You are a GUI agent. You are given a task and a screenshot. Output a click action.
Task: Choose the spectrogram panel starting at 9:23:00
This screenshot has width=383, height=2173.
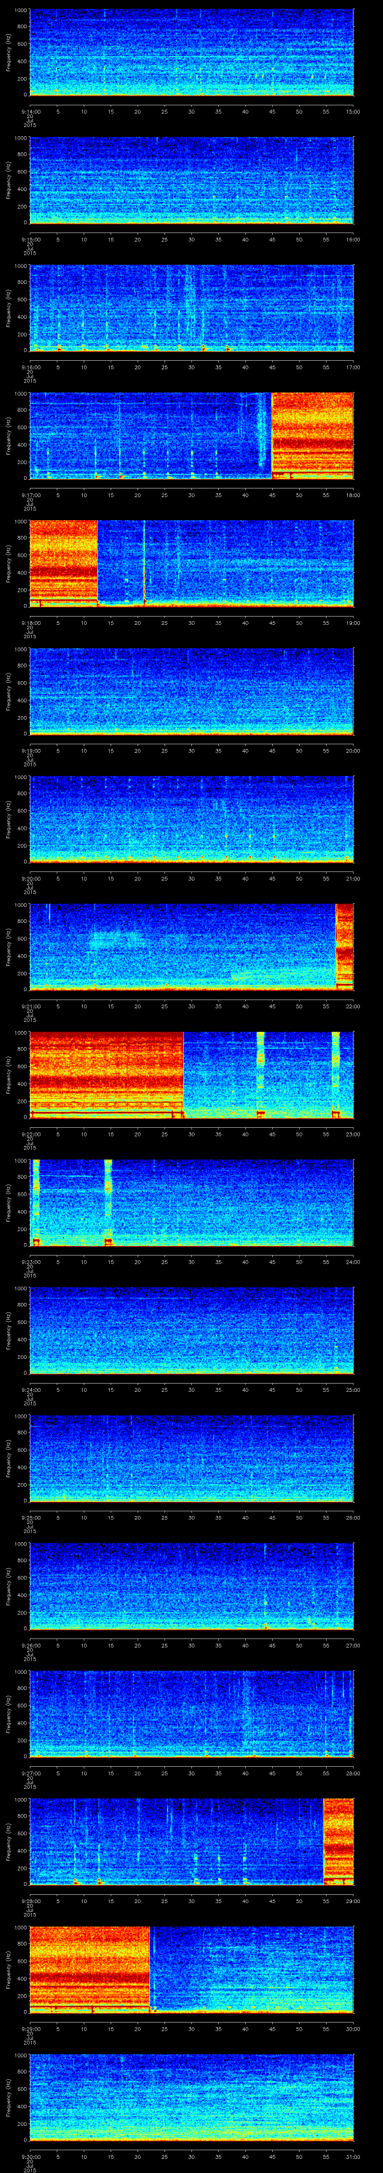point(192,1203)
